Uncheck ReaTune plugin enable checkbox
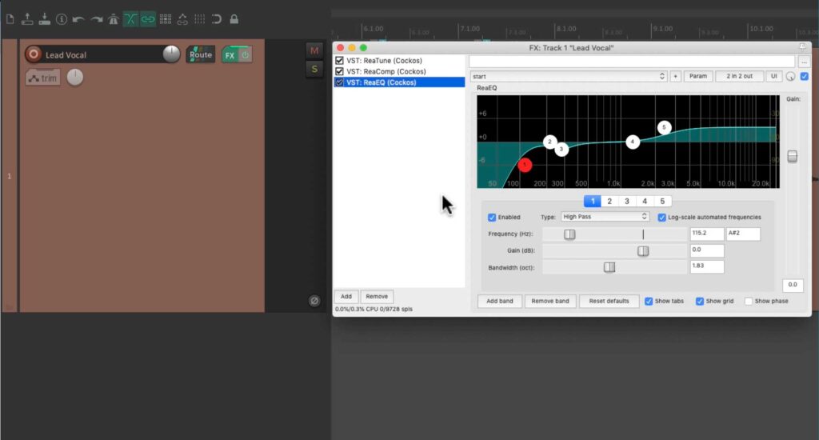This screenshot has height=440, width=819. click(339, 61)
